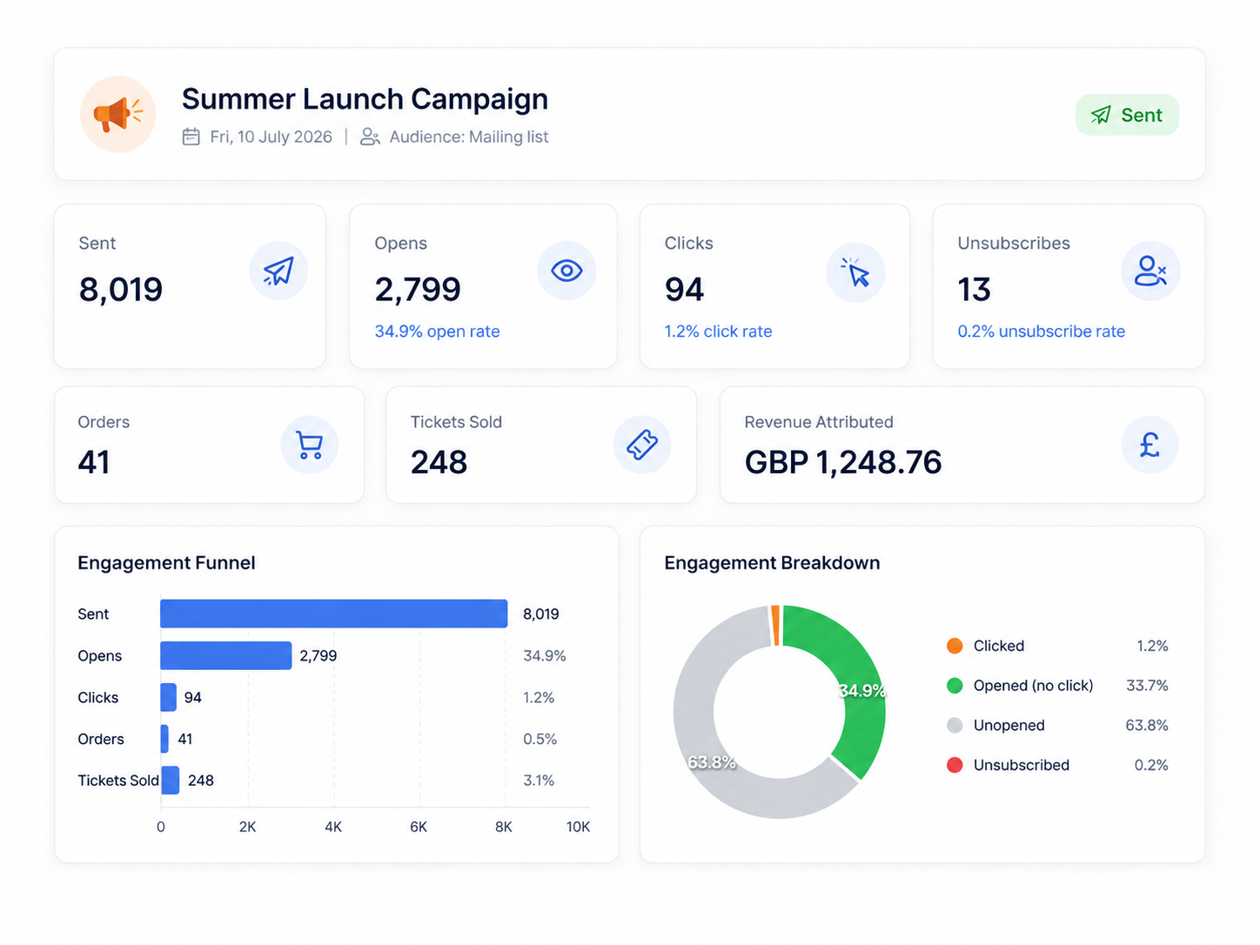The height and width of the screenshot is (945, 1260).
Task: Click the pound sign icon in Revenue card
Action: coord(1149,445)
